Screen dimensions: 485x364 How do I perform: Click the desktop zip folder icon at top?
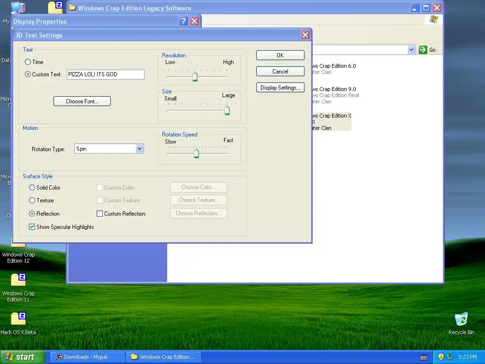(55, 8)
